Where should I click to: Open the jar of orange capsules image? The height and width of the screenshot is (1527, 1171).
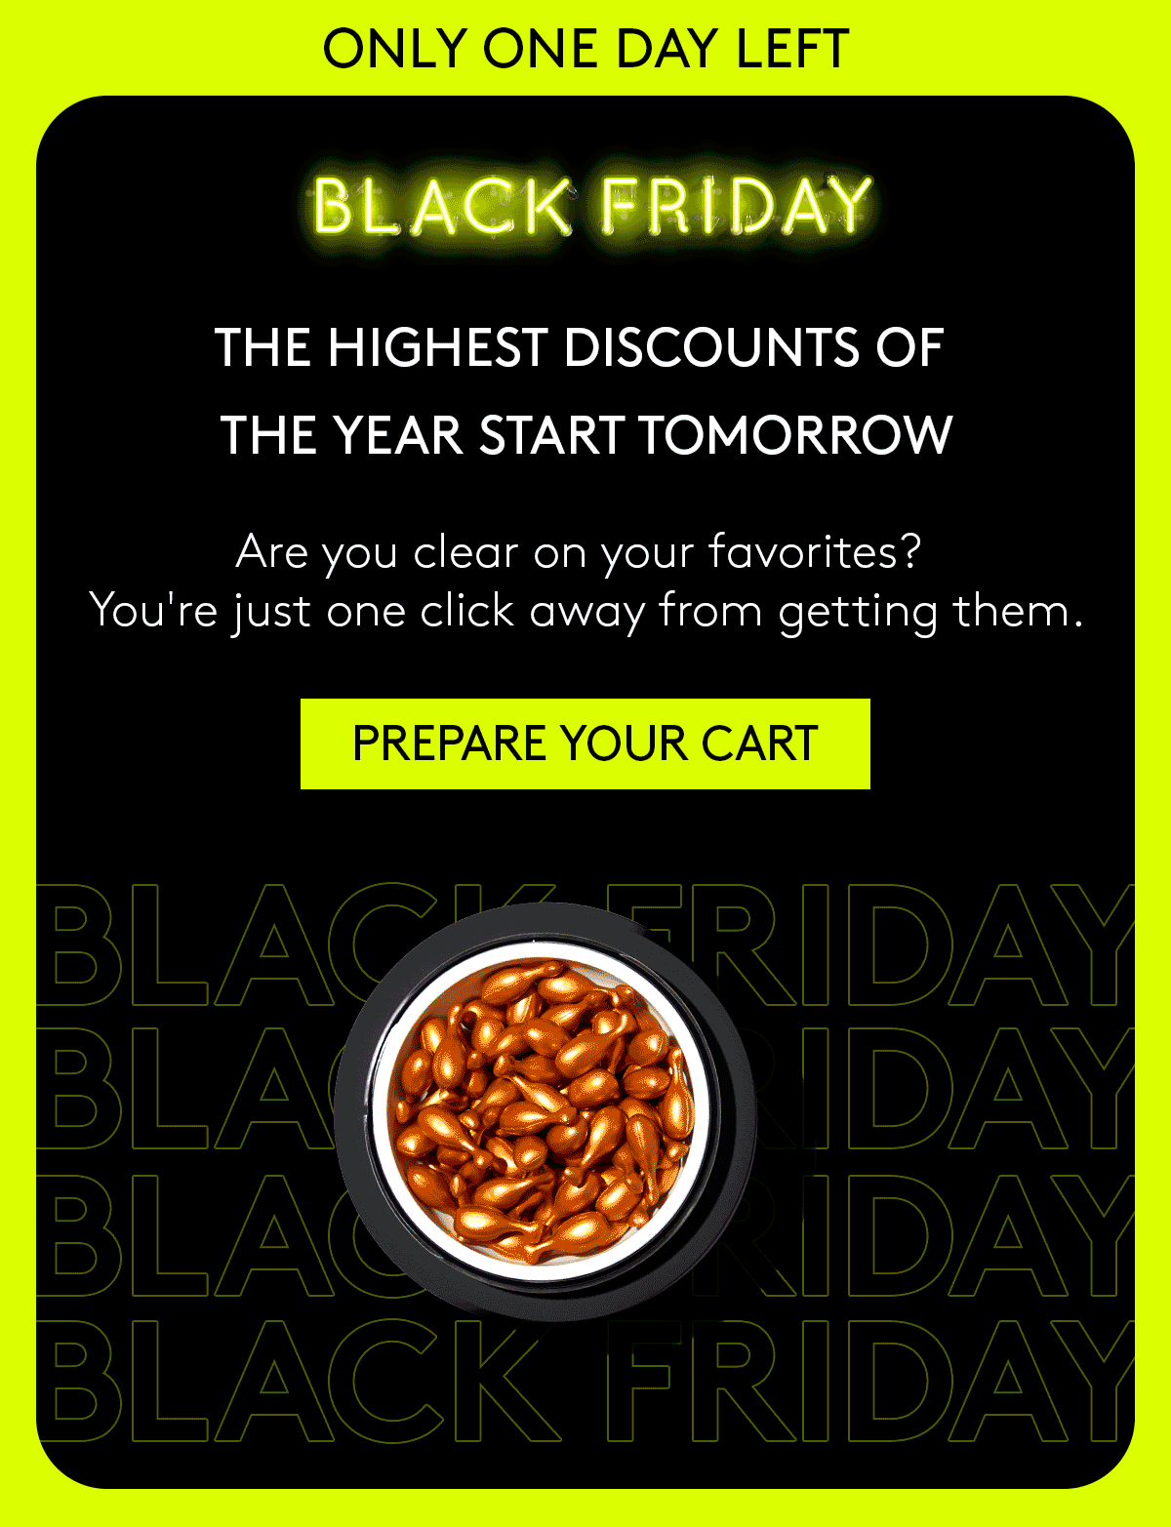[x=545, y=1110]
